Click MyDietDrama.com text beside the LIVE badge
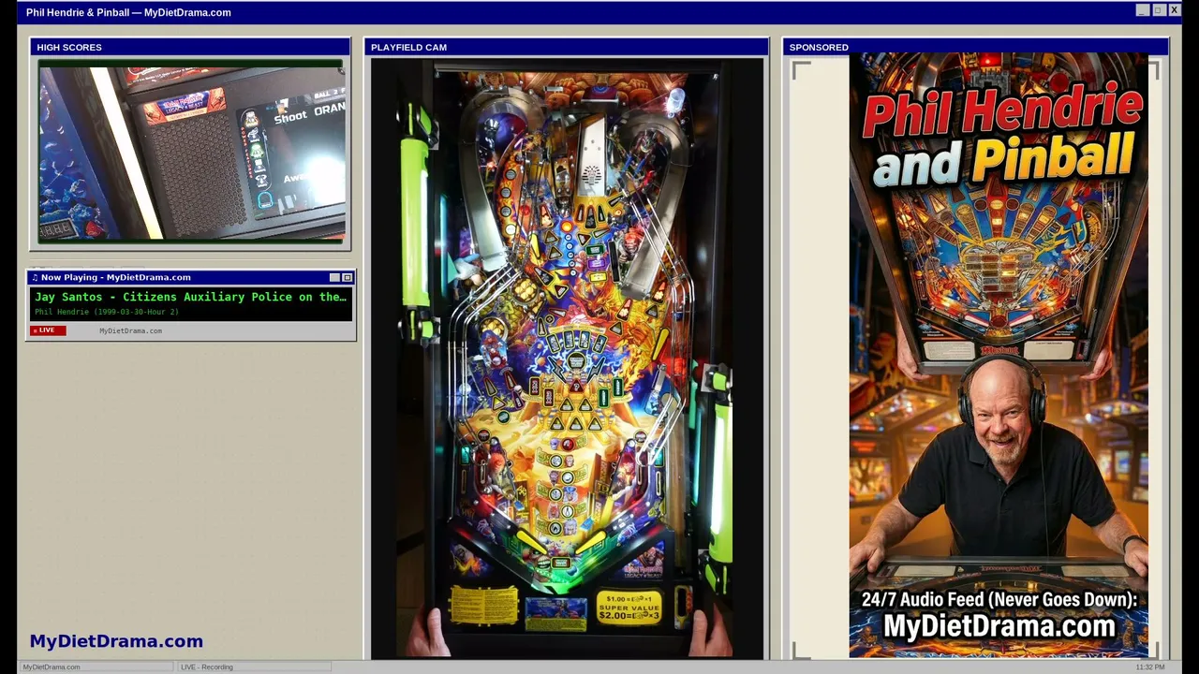The image size is (1199, 674). coord(130,330)
